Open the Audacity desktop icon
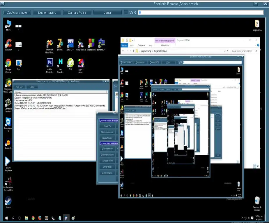This screenshot has width=269, height=223. [x=8, y=144]
